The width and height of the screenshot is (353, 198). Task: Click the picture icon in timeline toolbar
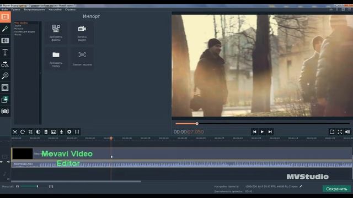click(54, 132)
